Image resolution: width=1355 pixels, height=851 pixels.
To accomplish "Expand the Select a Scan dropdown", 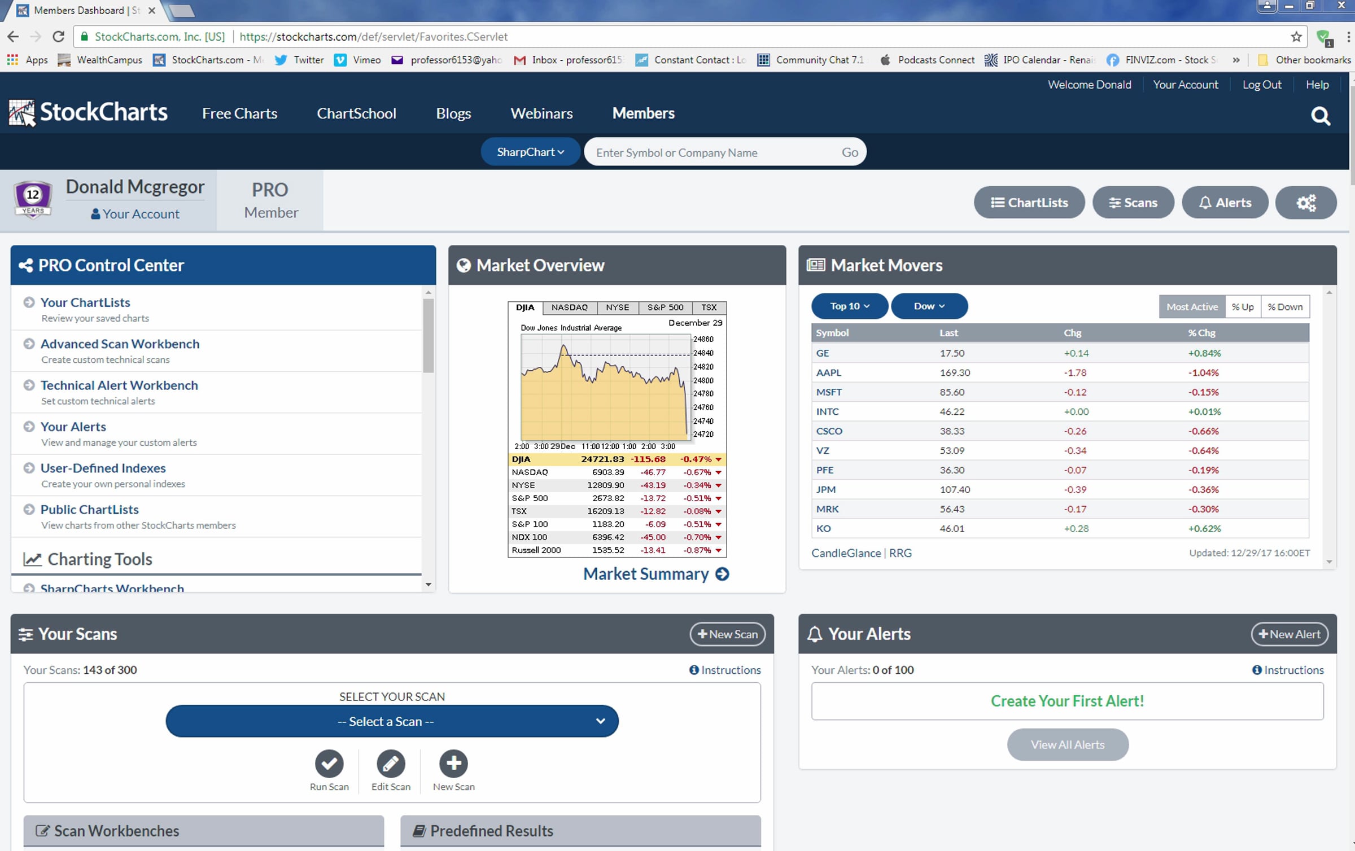I will (392, 721).
